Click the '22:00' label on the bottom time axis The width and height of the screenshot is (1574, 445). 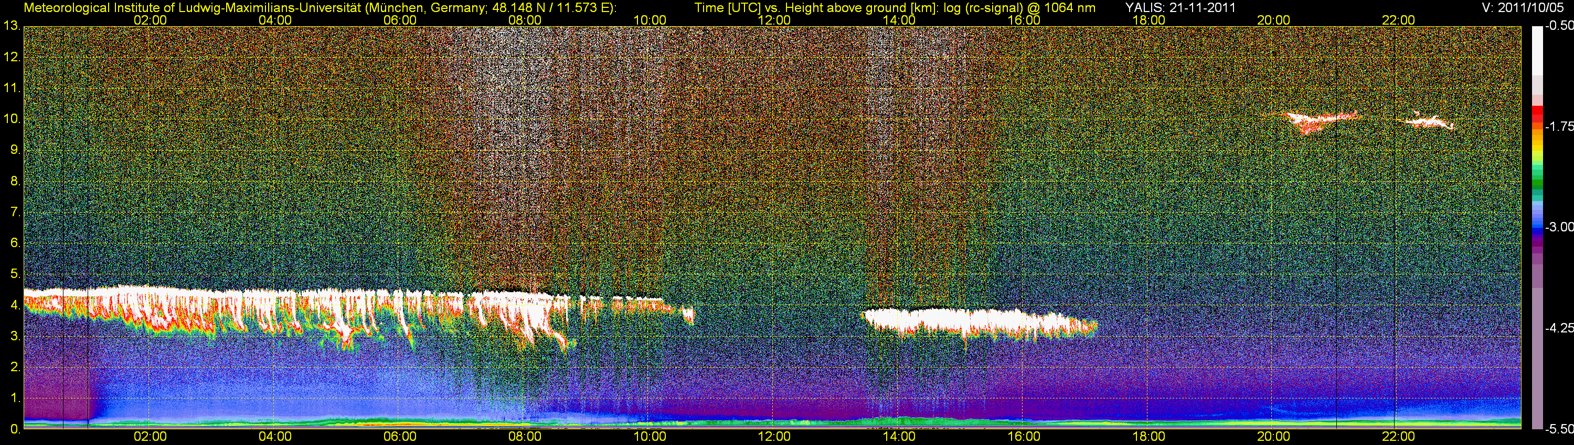1399,437
